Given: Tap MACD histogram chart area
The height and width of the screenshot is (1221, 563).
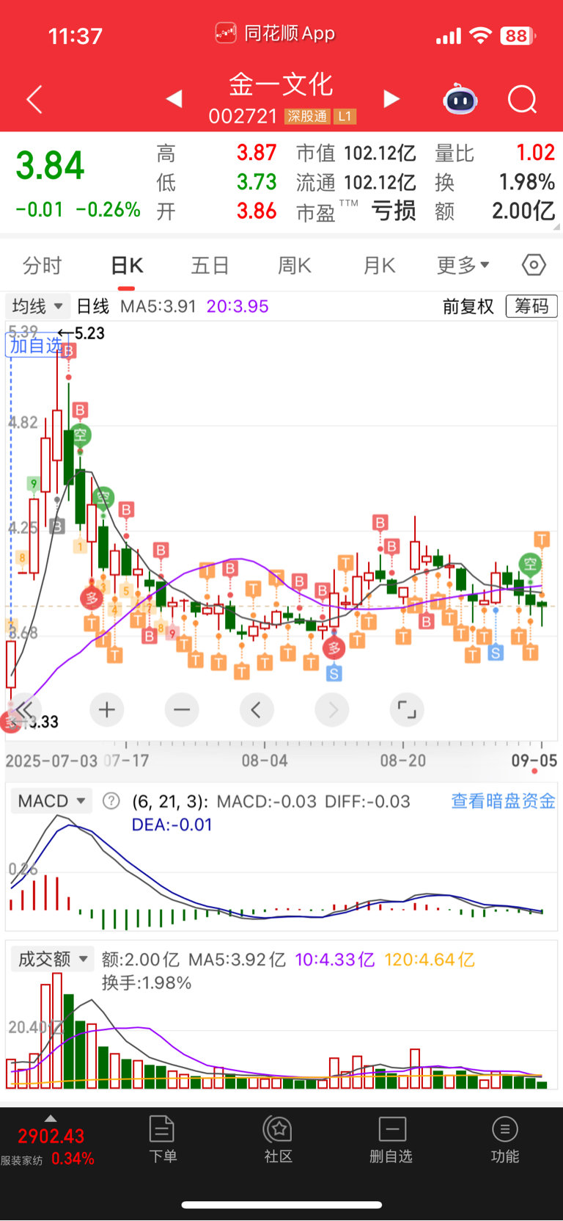Looking at the screenshot, I should tap(281, 874).
